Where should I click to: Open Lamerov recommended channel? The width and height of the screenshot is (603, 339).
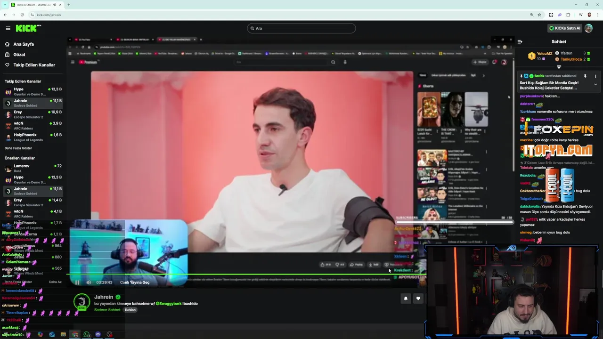tap(33, 168)
